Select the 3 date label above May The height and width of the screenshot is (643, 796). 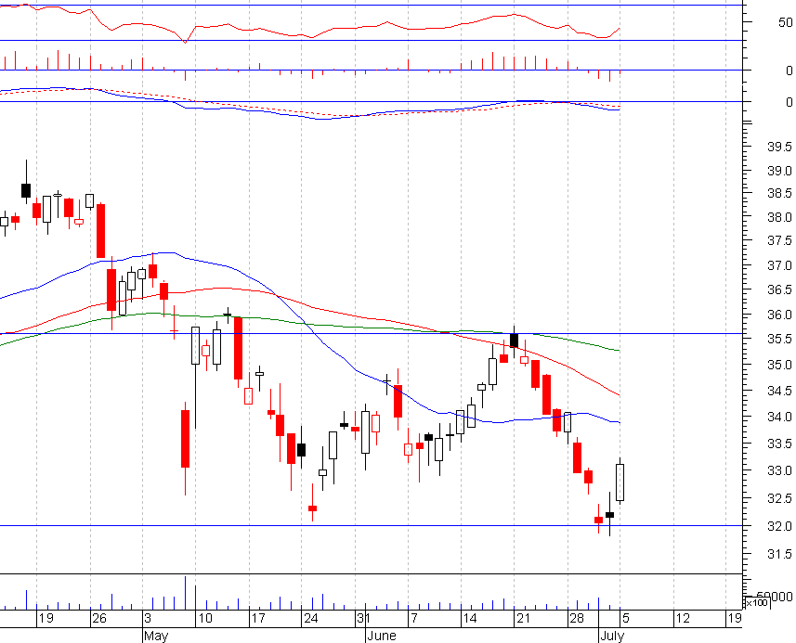click(x=148, y=619)
